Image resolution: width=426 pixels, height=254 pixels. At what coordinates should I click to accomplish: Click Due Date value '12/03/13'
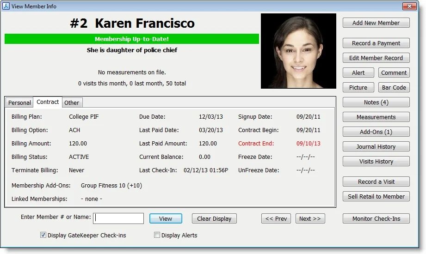pos(210,117)
